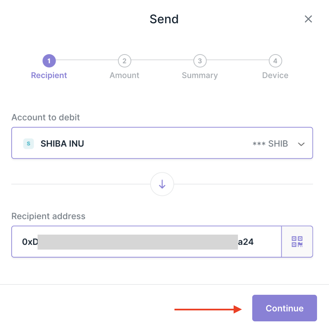Jump to the Summary step label
This screenshot has height=329, width=329.
coord(200,75)
